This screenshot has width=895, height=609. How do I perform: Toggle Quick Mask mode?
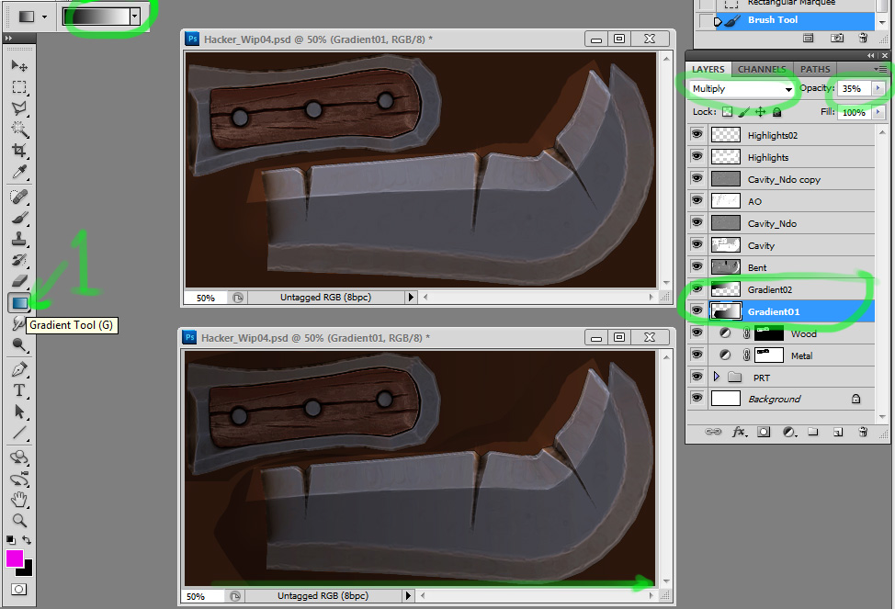18,589
